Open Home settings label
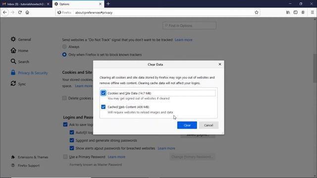Image resolution: width=317 pixels, height=178 pixels. coord(23,50)
